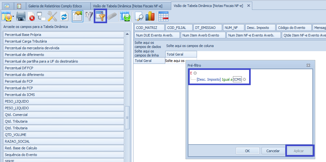
Task: Switch to the inactive Visão de Tabela Dinâmica tab
Action: (128, 6)
